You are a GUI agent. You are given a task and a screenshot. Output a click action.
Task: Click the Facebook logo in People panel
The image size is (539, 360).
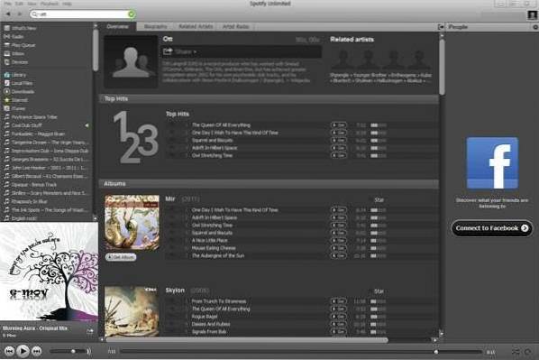(492, 163)
